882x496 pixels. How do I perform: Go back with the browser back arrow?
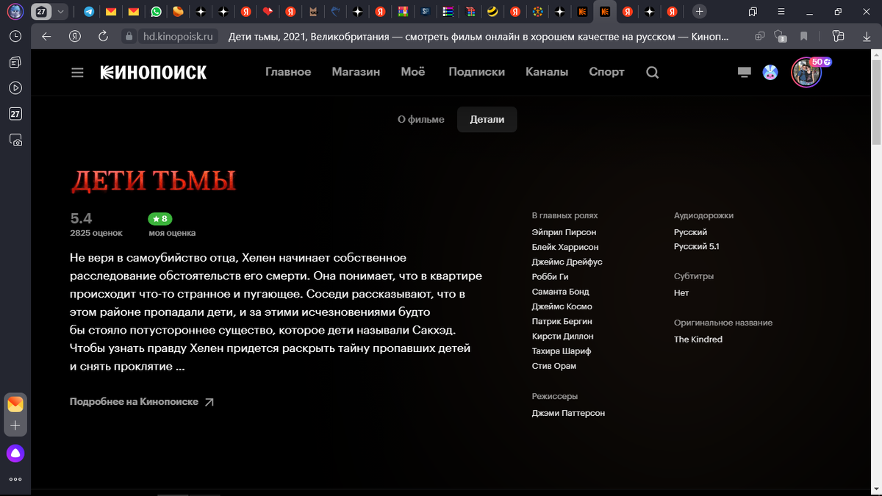[46, 36]
